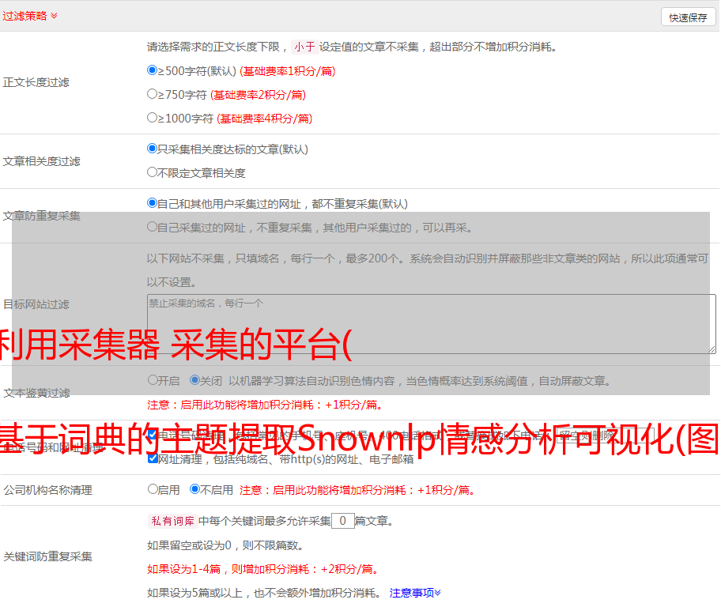721x607 pixels.
Task: Choose 只采集相关度达标的文章 option
Action: point(152,149)
